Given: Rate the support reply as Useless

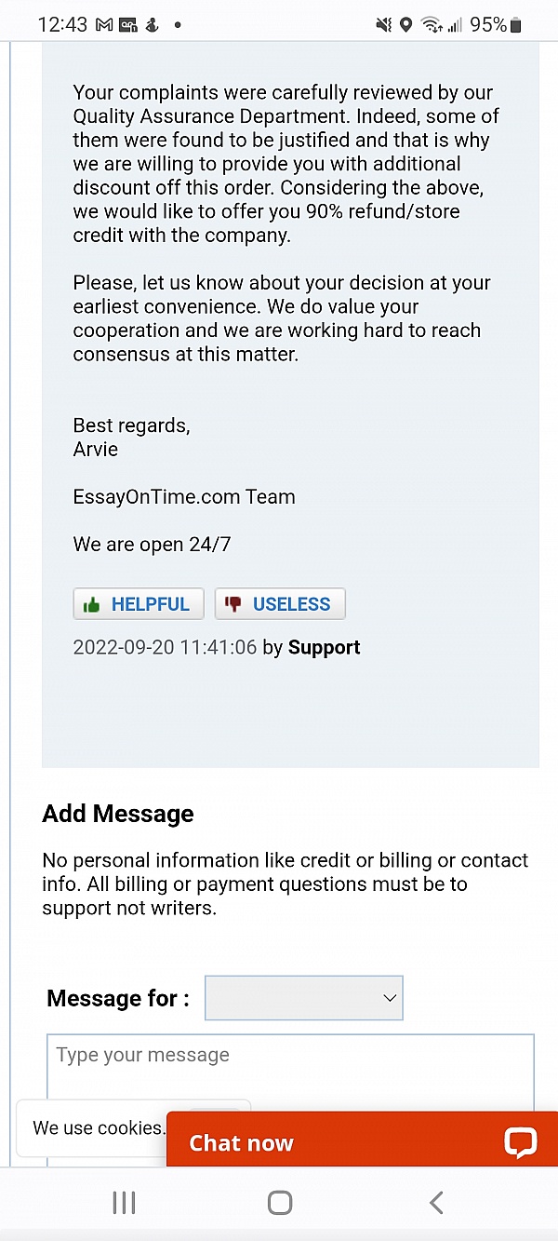Looking at the screenshot, I should coord(280,604).
